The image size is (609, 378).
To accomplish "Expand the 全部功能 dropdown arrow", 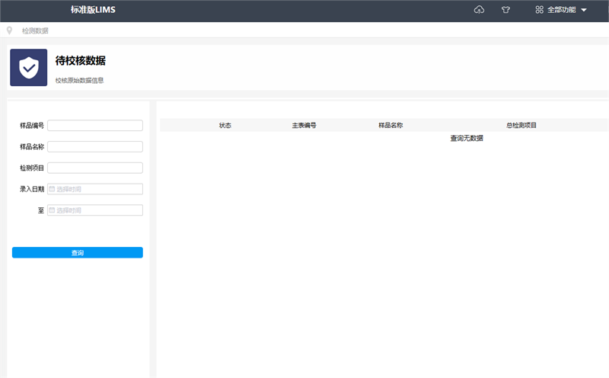I will 584,11.
